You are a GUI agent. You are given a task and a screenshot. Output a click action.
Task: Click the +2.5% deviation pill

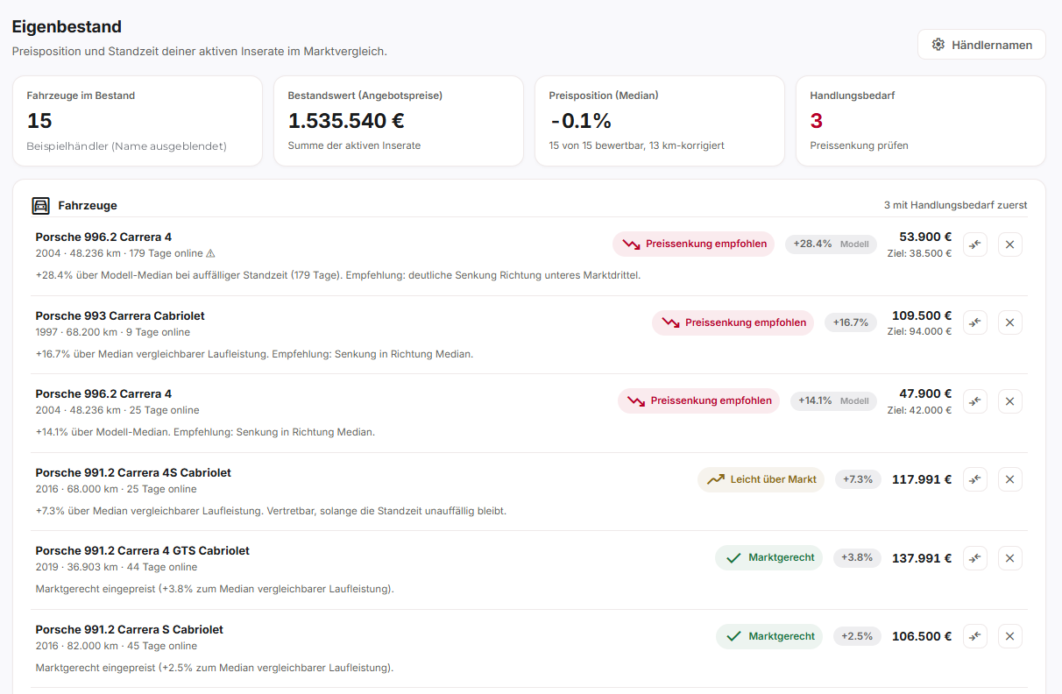point(857,636)
